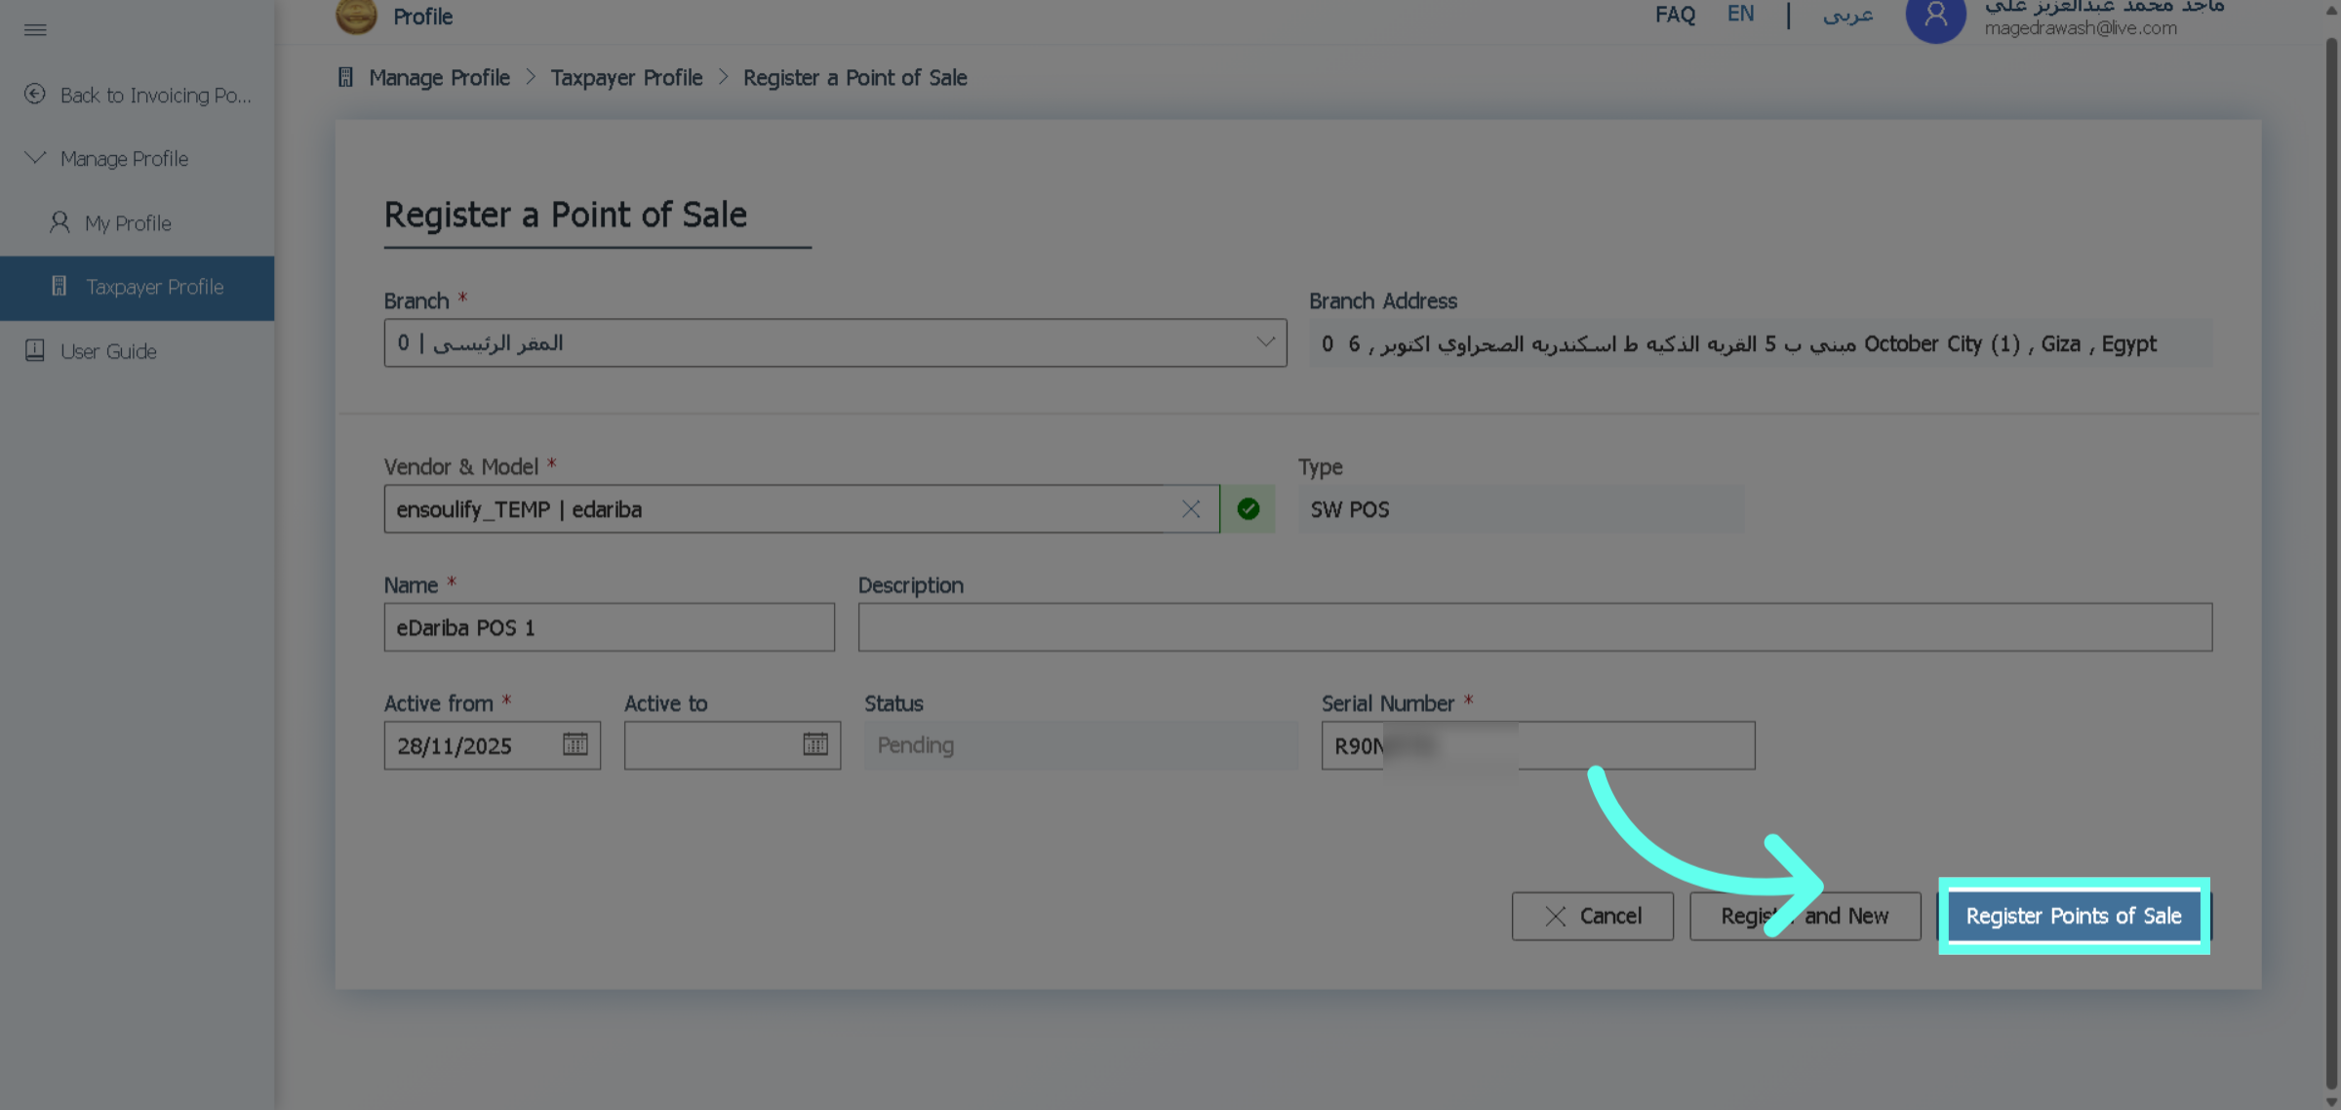
Task: Click the breadcrumb building icon
Action: coord(345,77)
